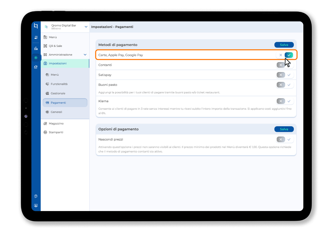Open the Menù settings sub-item under Impostazioni
Screen dimensions: 330x243
(x=65, y=75)
